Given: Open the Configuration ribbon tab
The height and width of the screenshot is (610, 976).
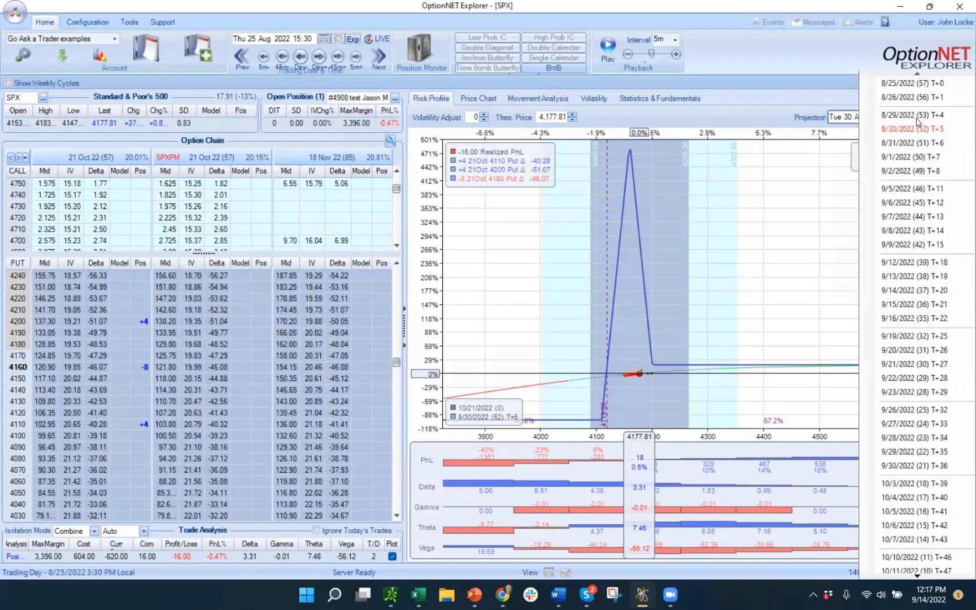Looking at the screenshot, I should (88, 22).
